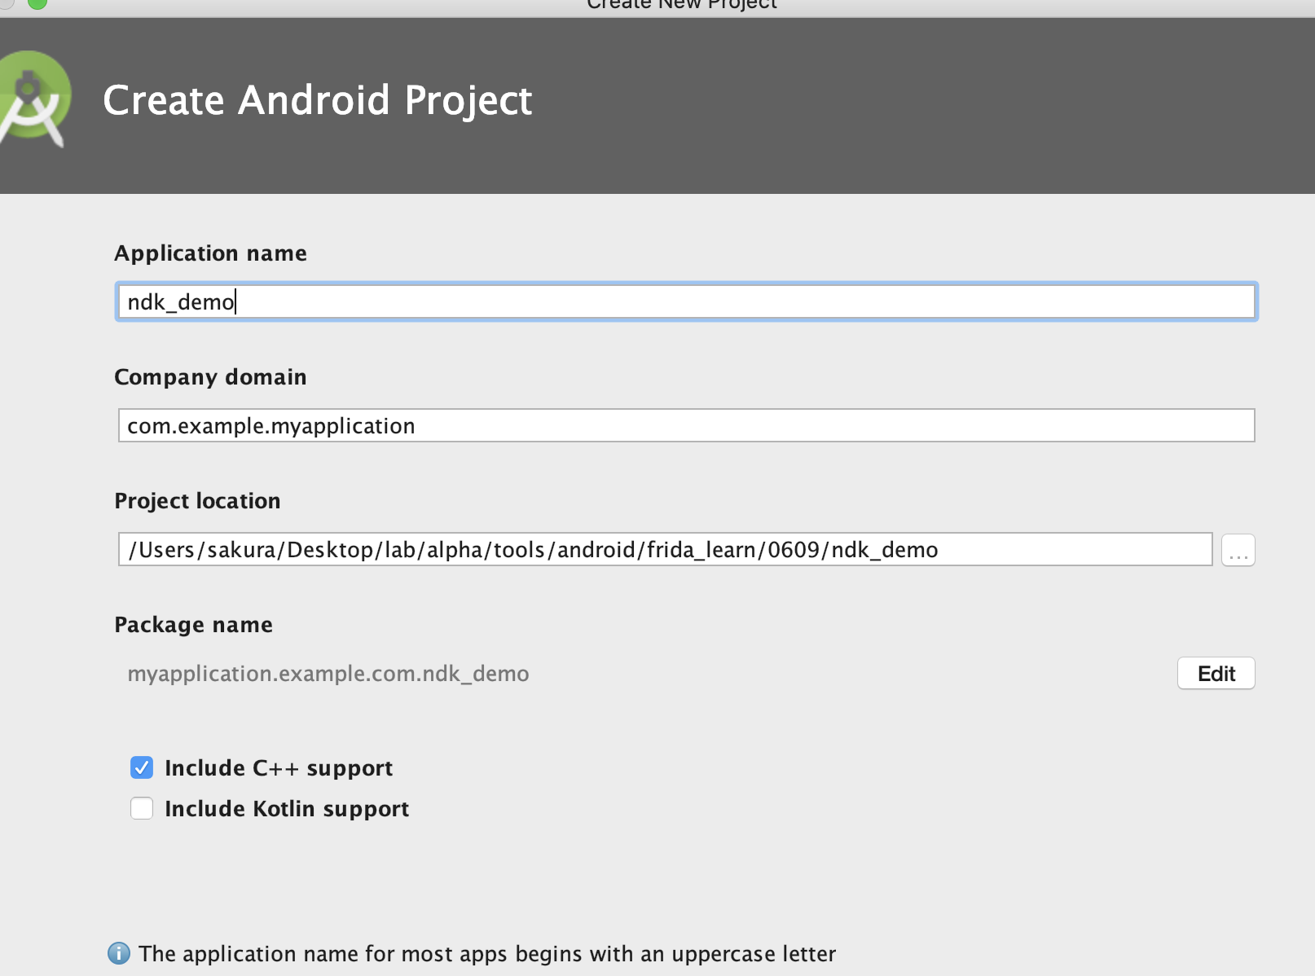Click the Application name label
This screenshot has height=976, width=1315.
pos(210,253)
